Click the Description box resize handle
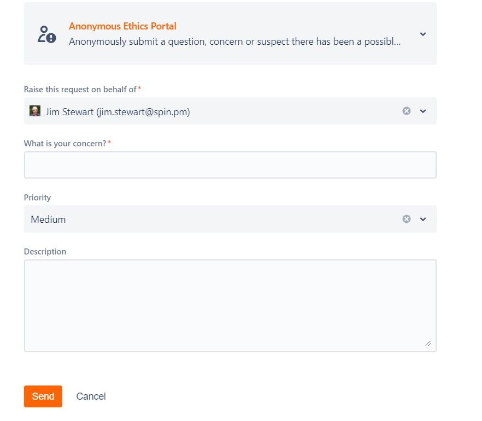 coord(428,343)
